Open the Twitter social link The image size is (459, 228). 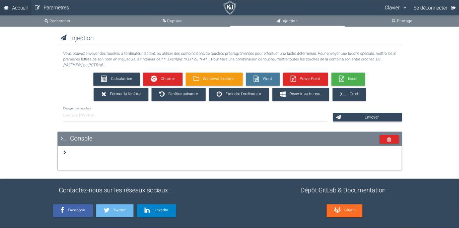click(115, 210)
